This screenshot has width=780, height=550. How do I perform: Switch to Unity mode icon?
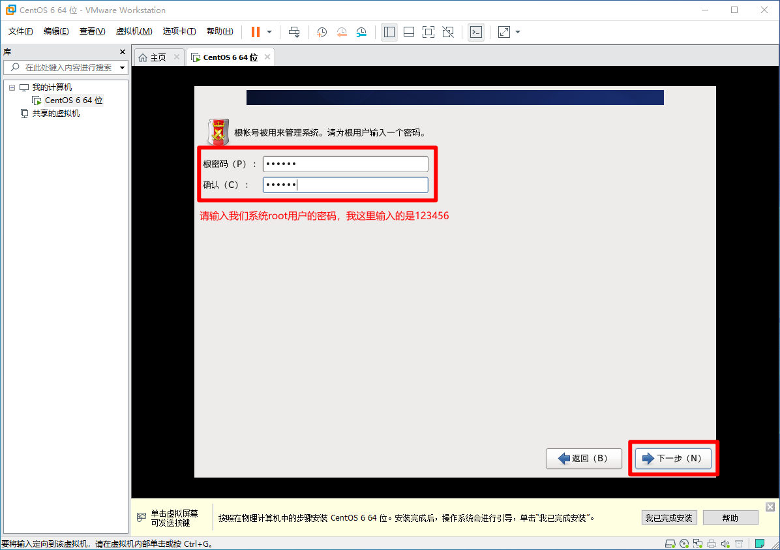(x=448, y=32)
